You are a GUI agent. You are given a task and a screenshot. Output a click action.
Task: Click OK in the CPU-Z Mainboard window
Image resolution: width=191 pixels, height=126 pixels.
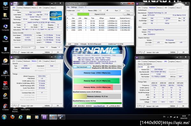pos(183,52)
